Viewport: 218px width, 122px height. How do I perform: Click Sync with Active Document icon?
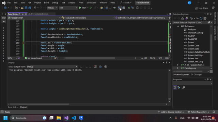click(x=197, y=18)
